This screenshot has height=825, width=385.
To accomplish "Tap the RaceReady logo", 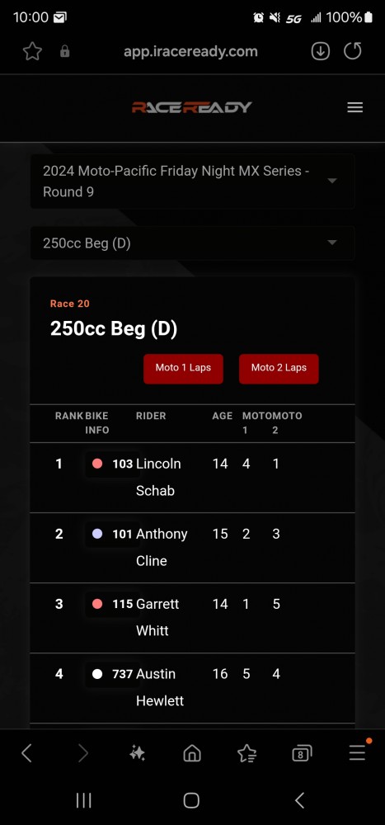I will coord(192,107).
